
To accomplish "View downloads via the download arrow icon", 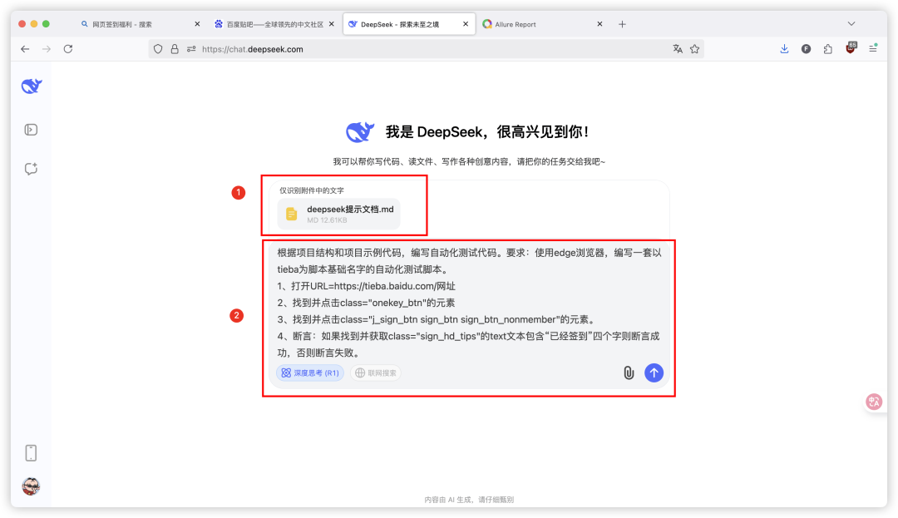I will 784,49.
